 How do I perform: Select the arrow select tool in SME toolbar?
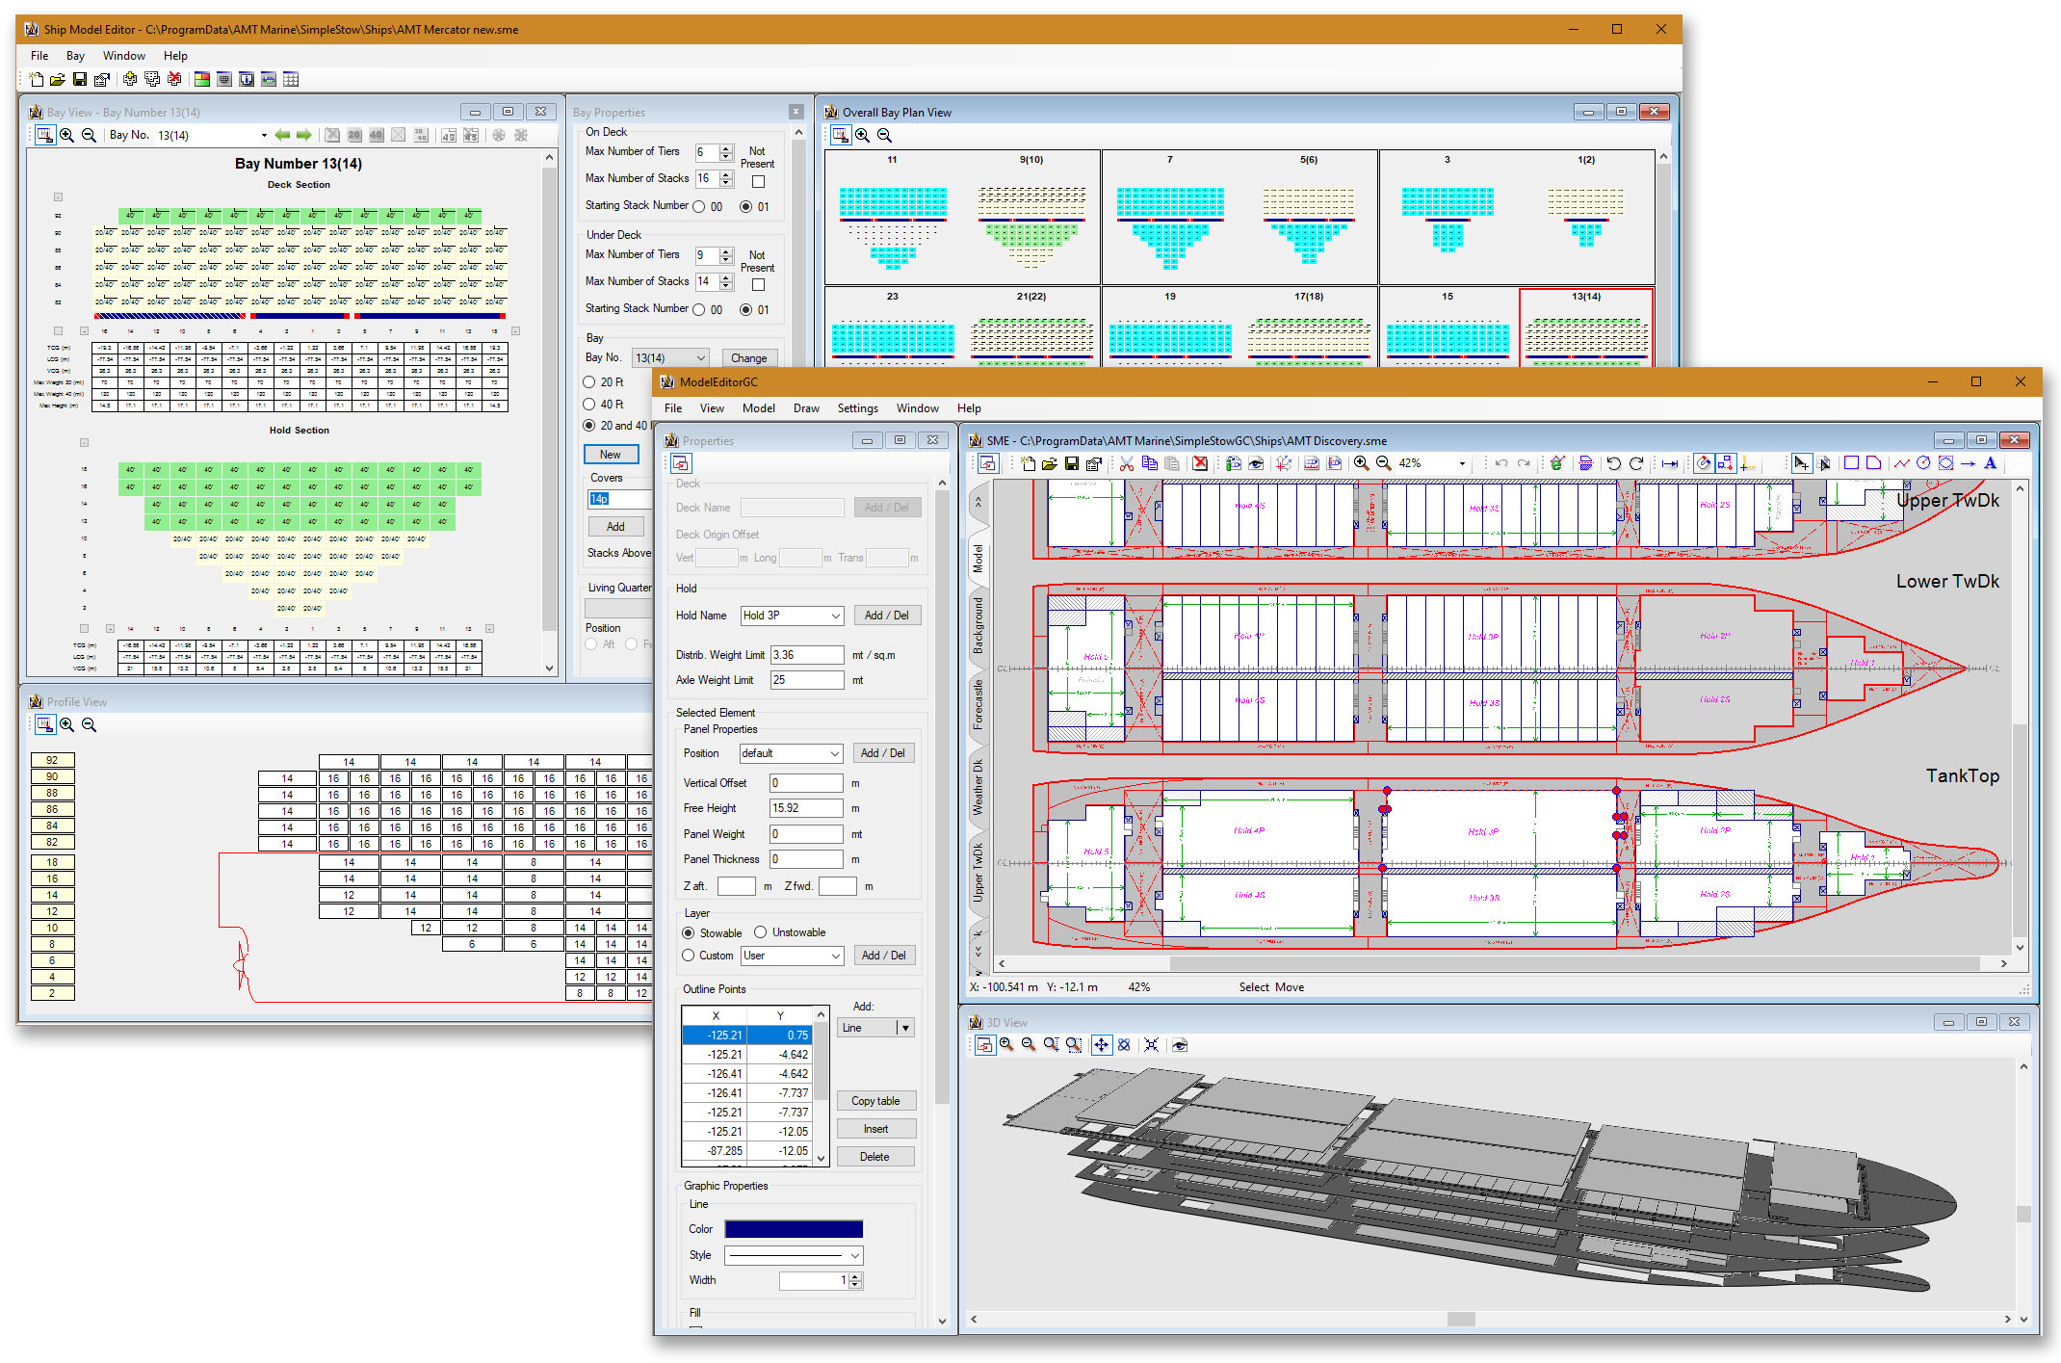pos(1800,463)
